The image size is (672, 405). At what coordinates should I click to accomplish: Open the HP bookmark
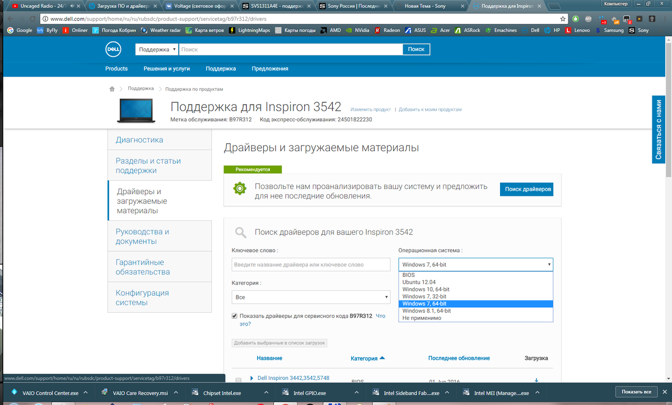[x=553, y=30]
